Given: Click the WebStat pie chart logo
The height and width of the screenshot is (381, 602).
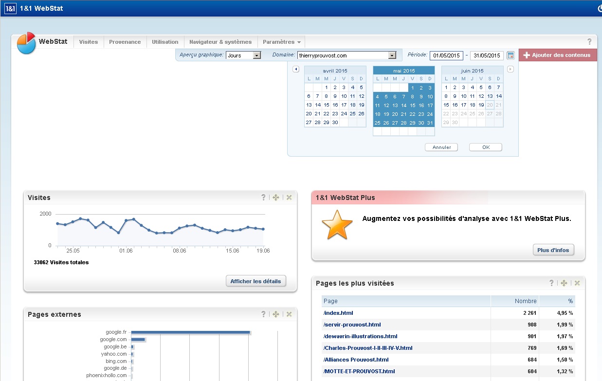Looking at the screenshot, I should (26, 43).
